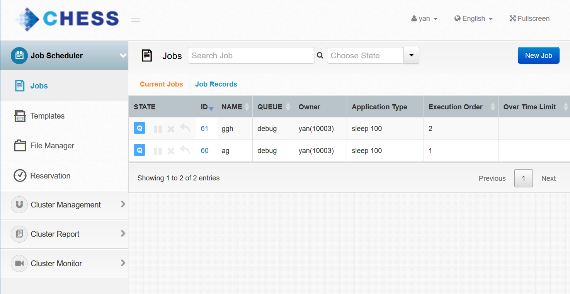Expand the Cluster Monitor section
The height and width of the screenshot is (294, 570).
[x=123, y=263]
